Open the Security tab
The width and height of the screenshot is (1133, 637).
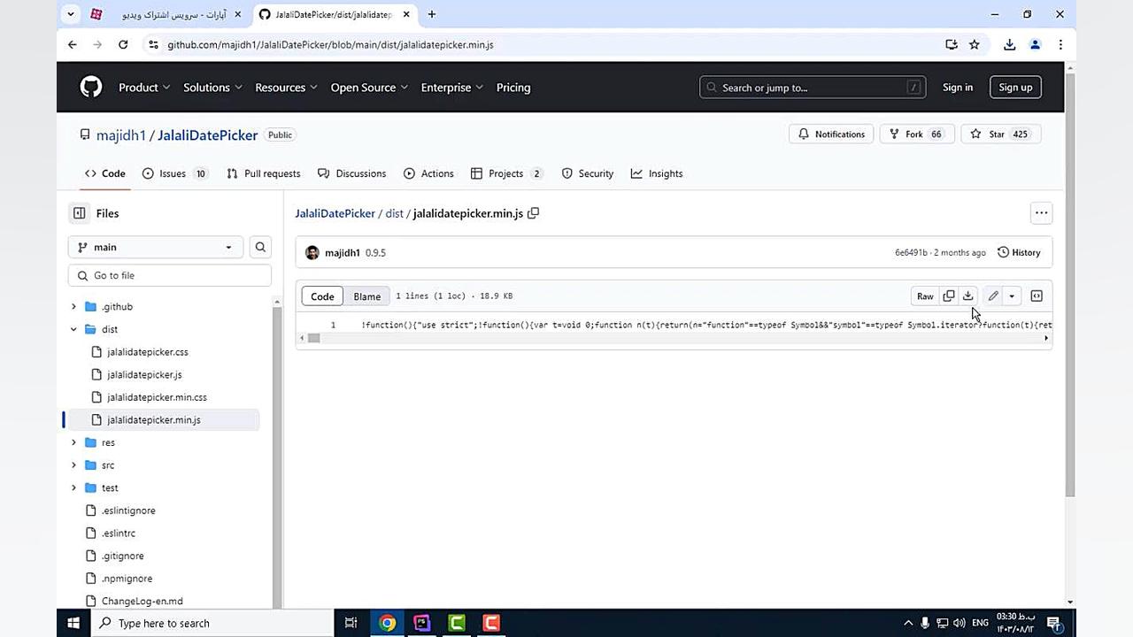pos(588,173)
